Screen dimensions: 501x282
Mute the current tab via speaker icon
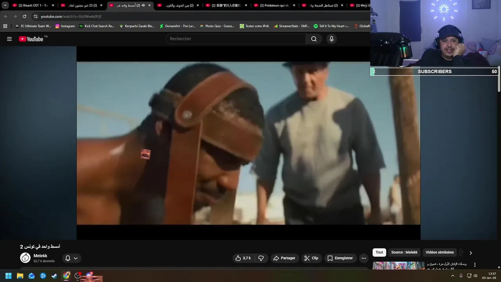143,5
